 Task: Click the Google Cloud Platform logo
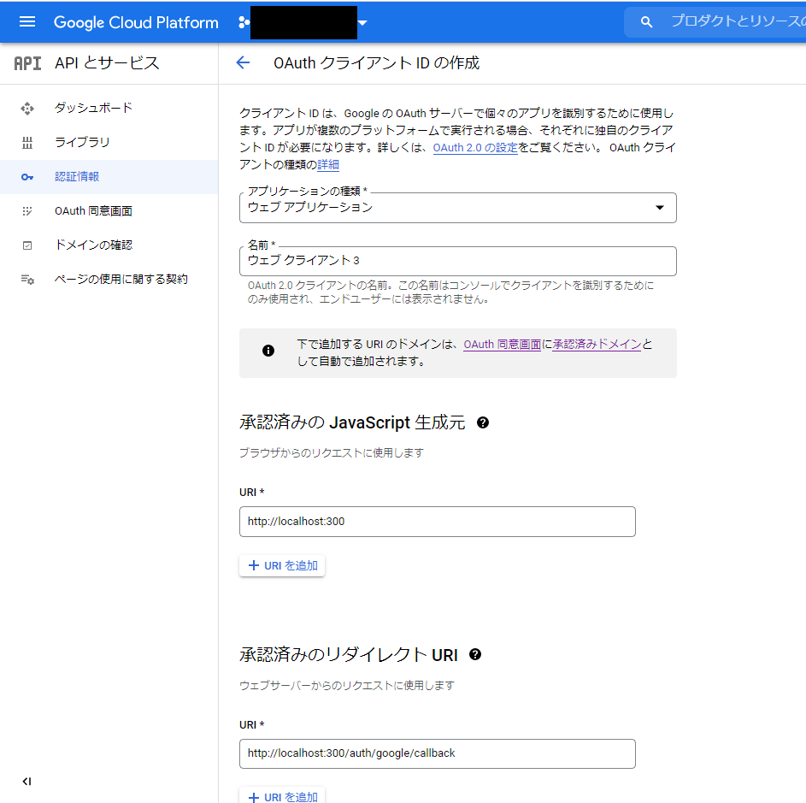[x=136, y=22]
